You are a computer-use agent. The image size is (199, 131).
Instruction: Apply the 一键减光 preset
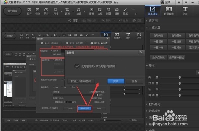click(x=176, y=48)
